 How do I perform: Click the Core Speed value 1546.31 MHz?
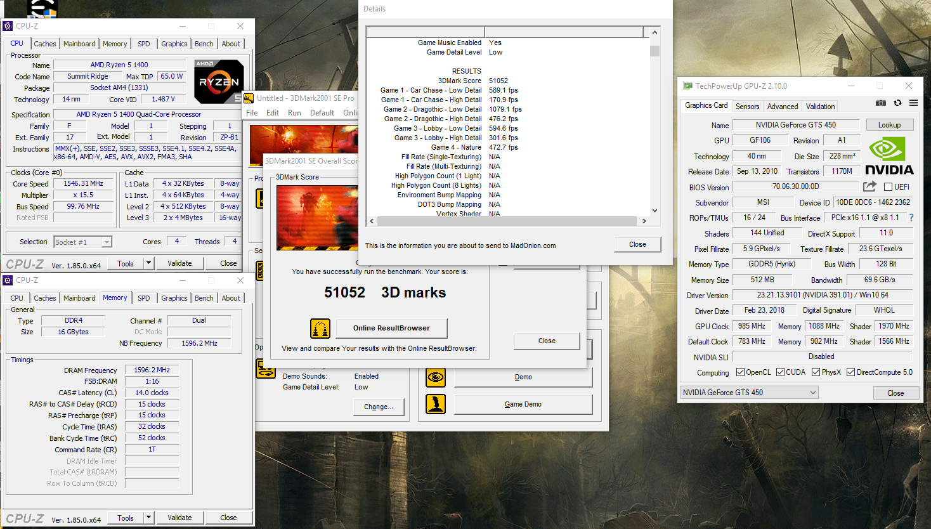pos(83,183)
